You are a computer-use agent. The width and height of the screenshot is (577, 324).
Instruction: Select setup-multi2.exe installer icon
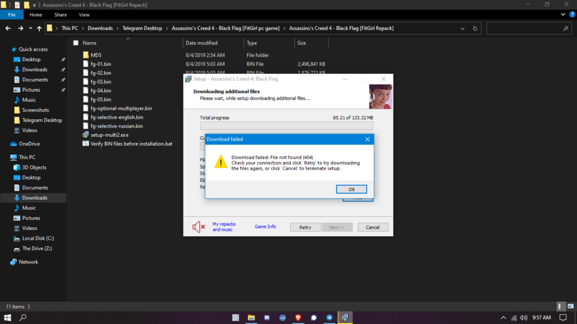point(86,135)
